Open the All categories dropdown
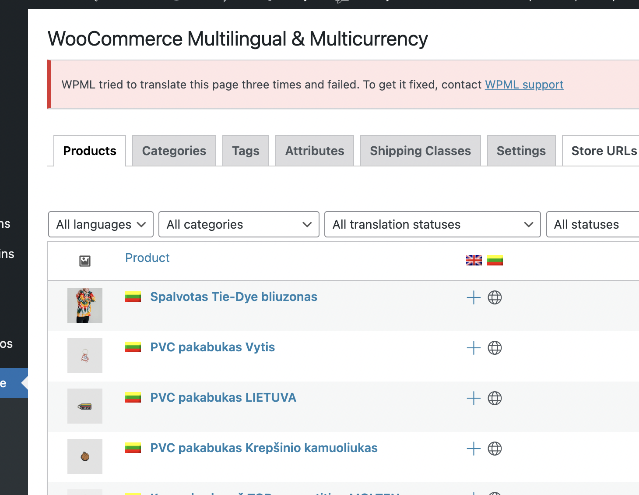The width and height of the screenshot is (639, 495). click(x=239, y=224)
